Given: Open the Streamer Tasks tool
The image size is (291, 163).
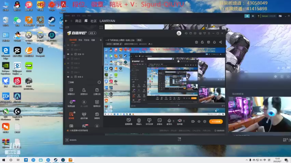Looking at the screenshot, I should [97, 92].
